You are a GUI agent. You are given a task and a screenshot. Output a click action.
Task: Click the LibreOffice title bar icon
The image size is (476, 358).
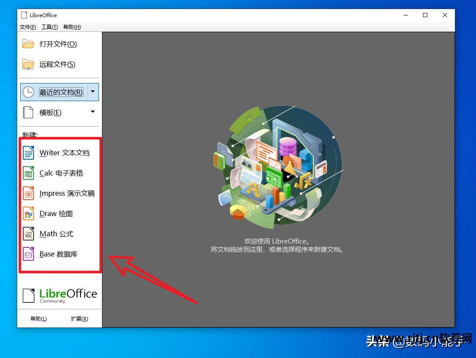24,15
